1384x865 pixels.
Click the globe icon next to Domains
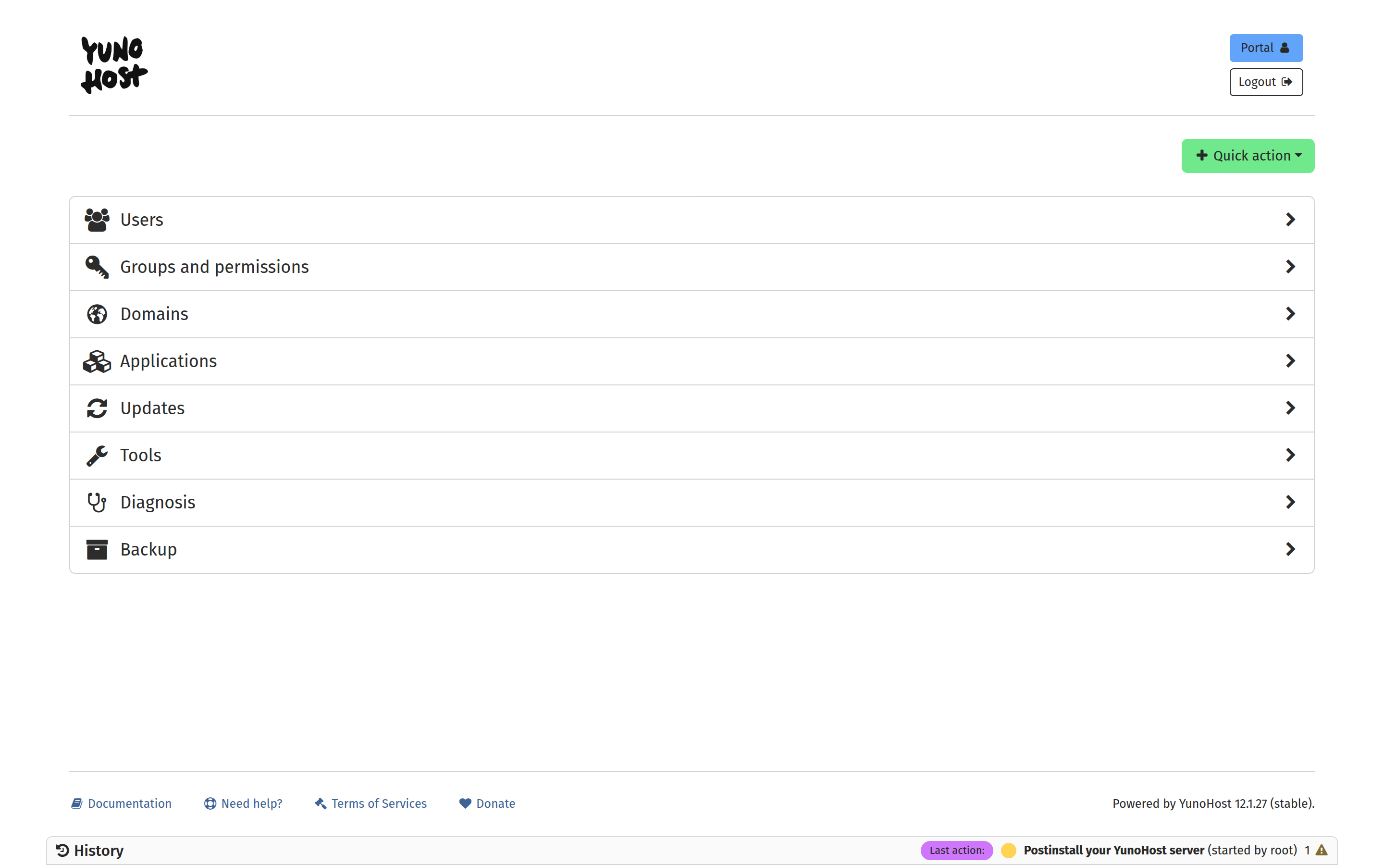coord(97,314)
